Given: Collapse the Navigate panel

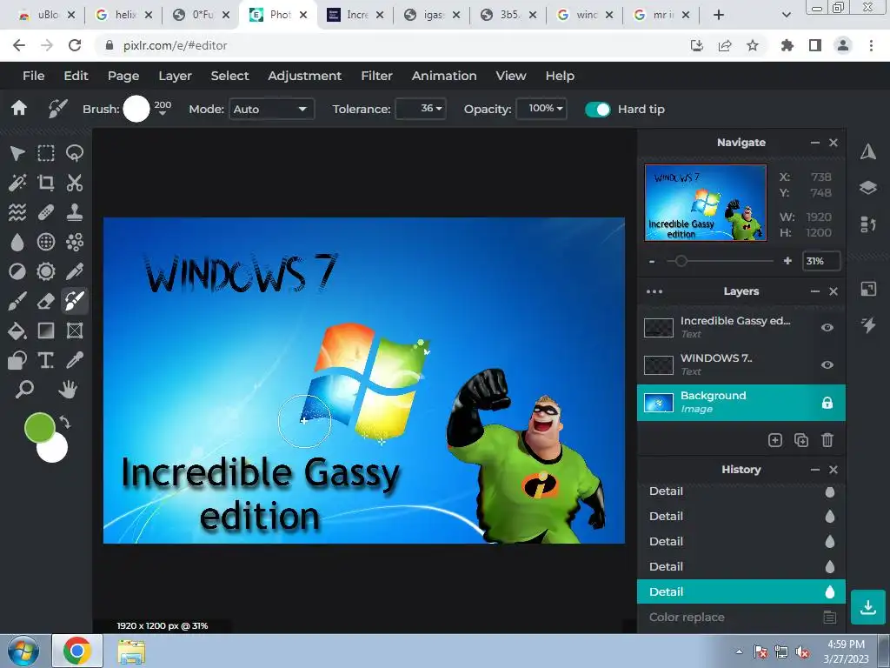Looking at the screenshot, I should point(815,143).
